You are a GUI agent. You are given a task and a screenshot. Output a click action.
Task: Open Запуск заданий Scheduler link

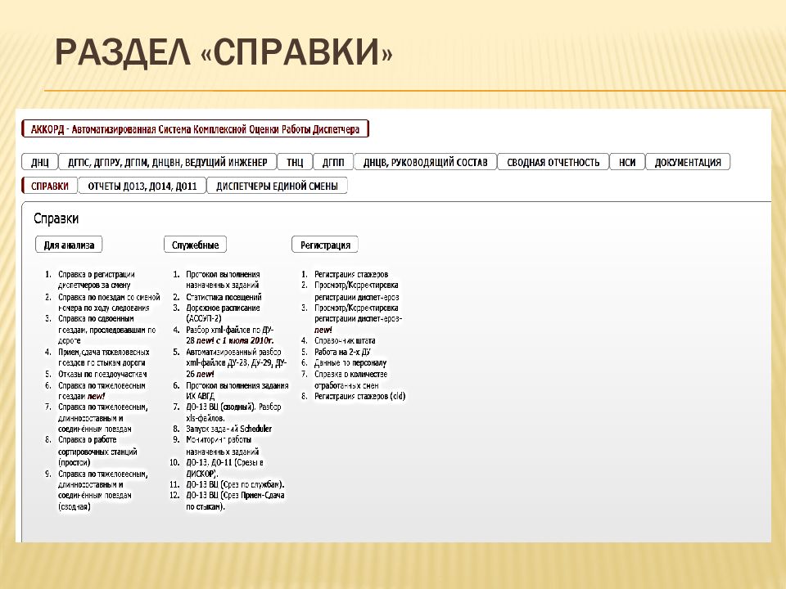click(228, 429)
